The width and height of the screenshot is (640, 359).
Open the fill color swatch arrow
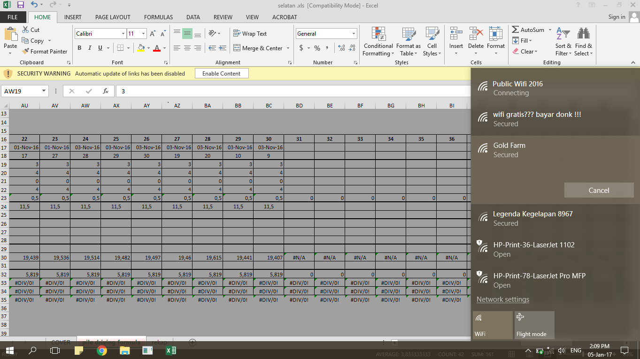pos(149,48)
